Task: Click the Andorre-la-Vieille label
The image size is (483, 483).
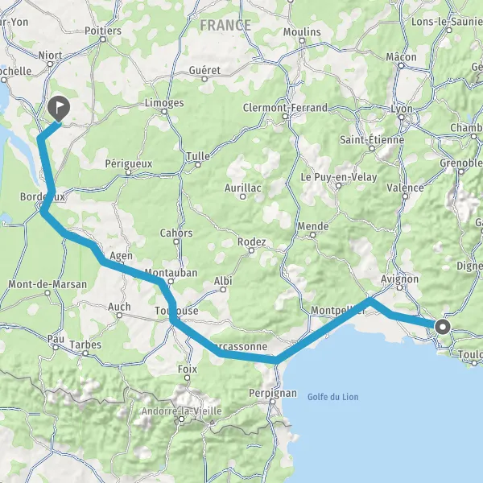Action: click(182, 411)
